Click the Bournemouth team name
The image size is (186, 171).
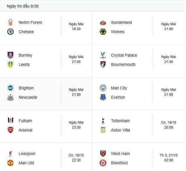coord(123,64)
